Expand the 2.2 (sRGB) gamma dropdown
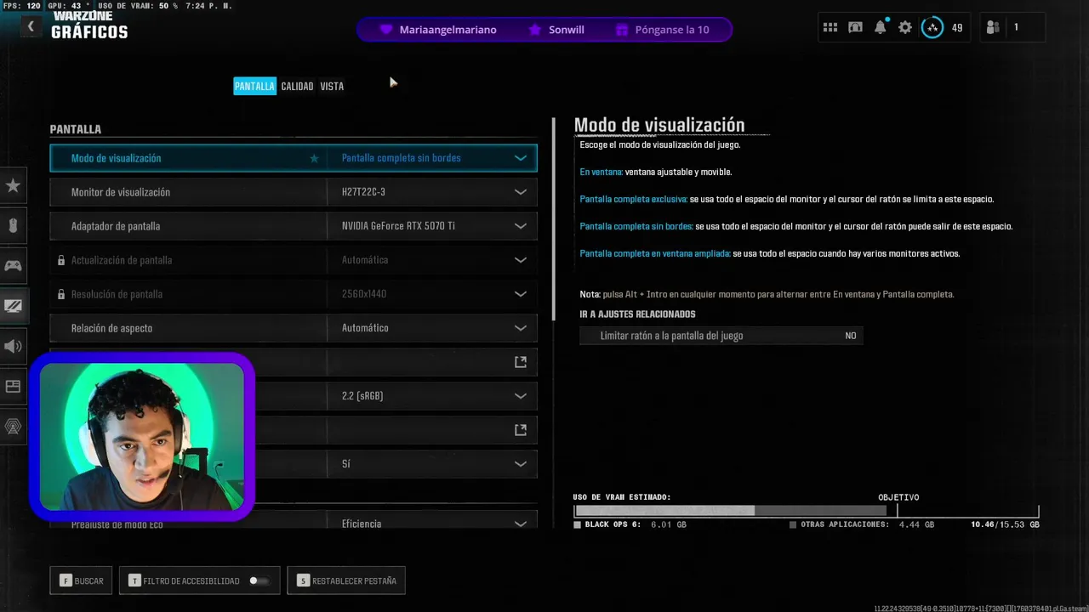 521,396
